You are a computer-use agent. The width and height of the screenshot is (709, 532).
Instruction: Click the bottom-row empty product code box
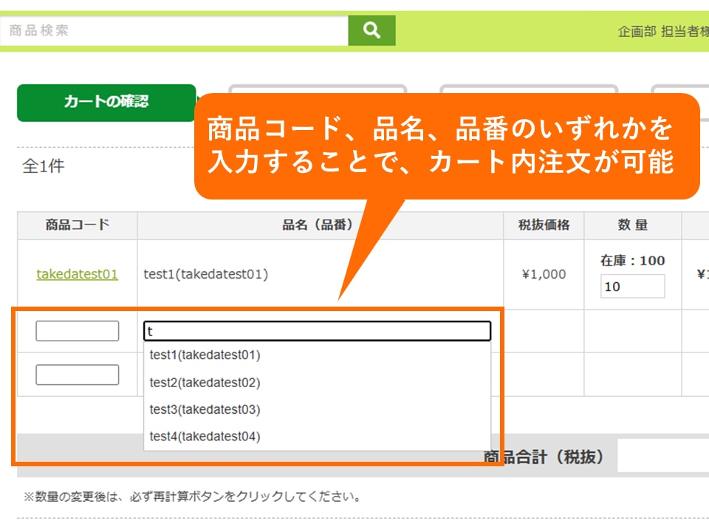click(x=77, y=375)
